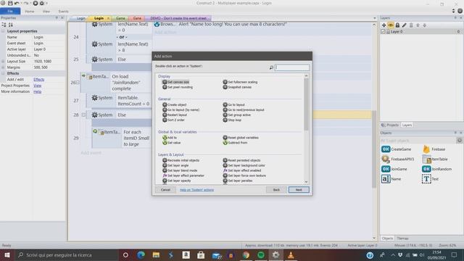
Task: Pick 'Set fullscreen scaling' action
Action: (240, 82)
